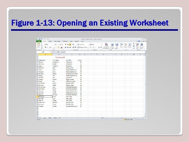The image size is (189, 142).
Task: Click the Hours header cell
Action: [x=80, y=60]
